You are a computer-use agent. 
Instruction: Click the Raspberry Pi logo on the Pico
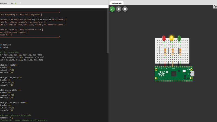pos(162,74)
